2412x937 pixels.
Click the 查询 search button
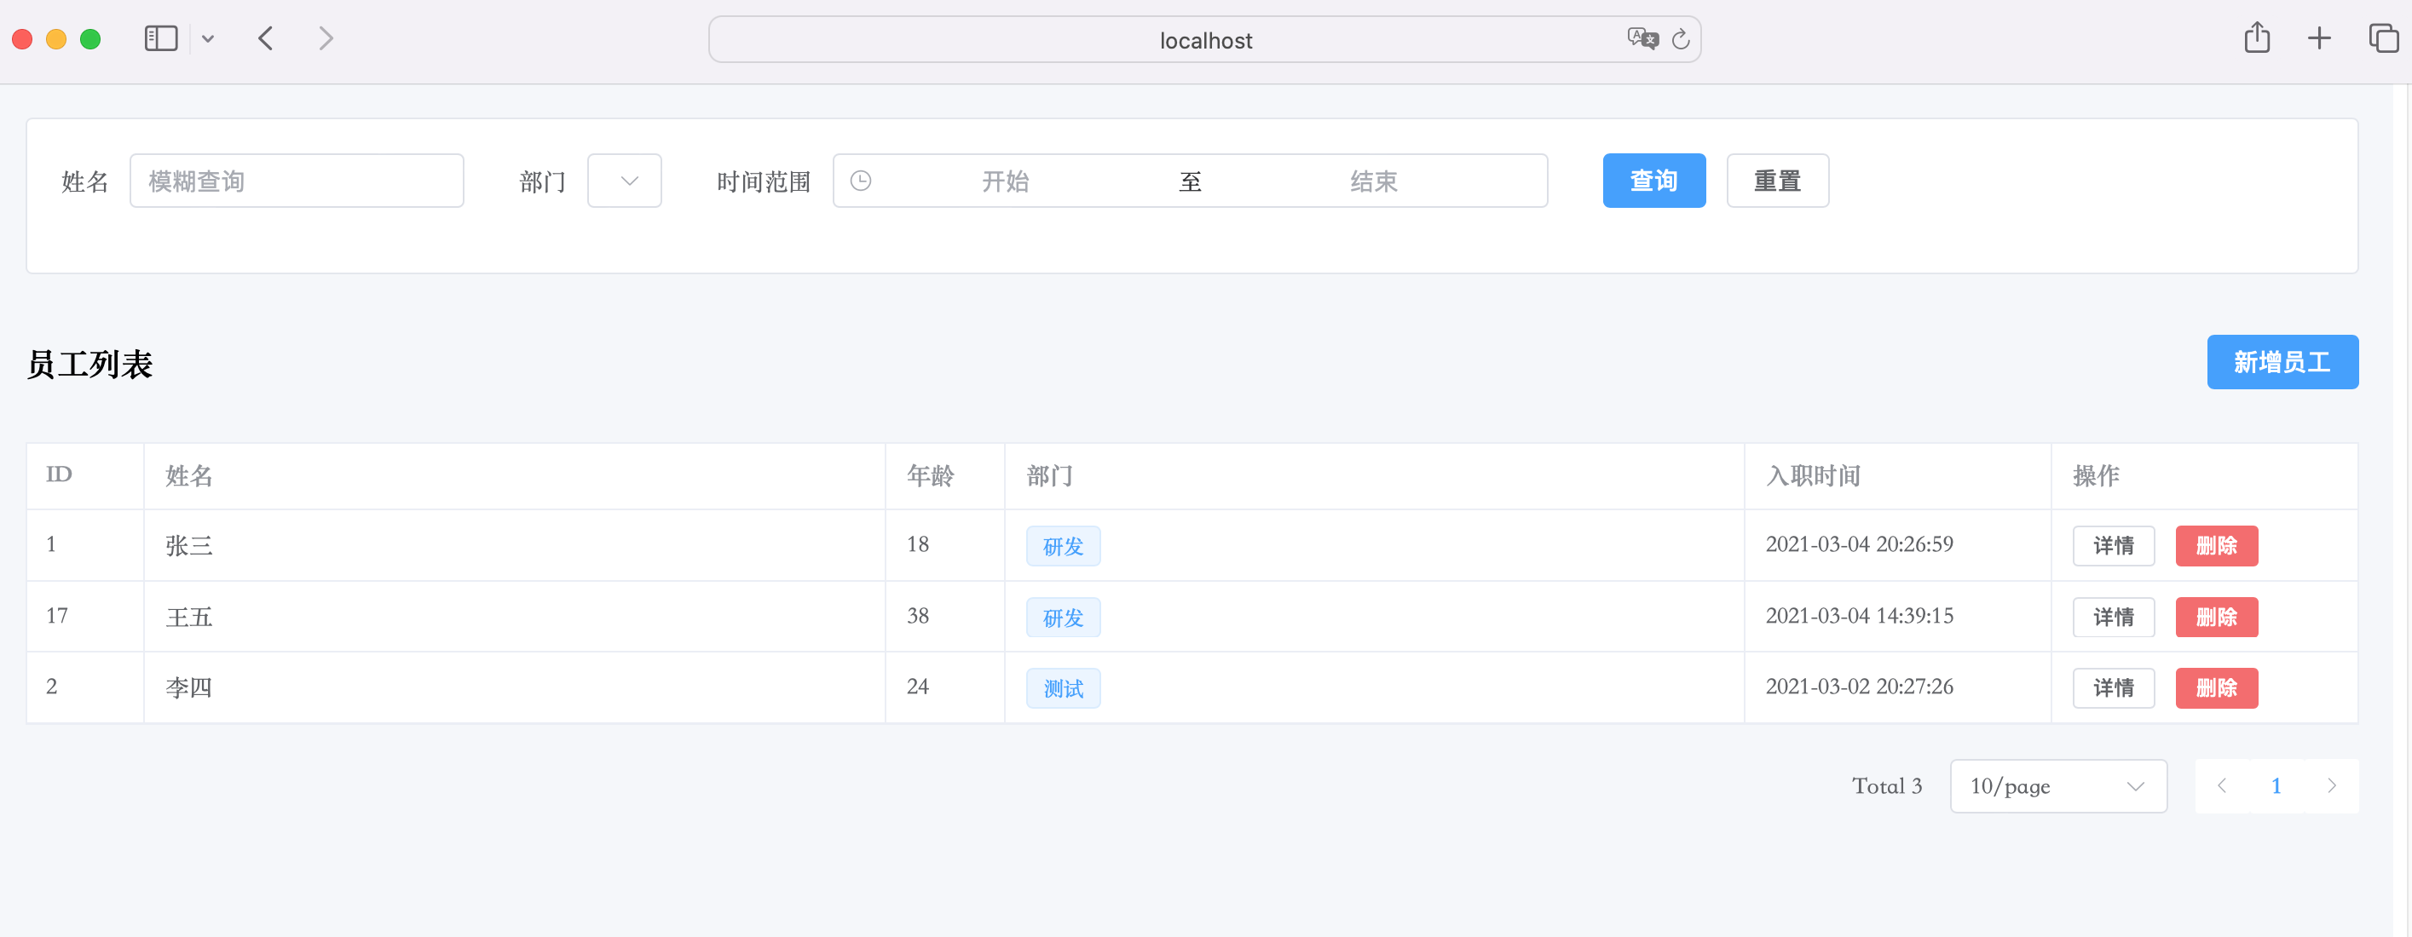(x=1653, y=181)
